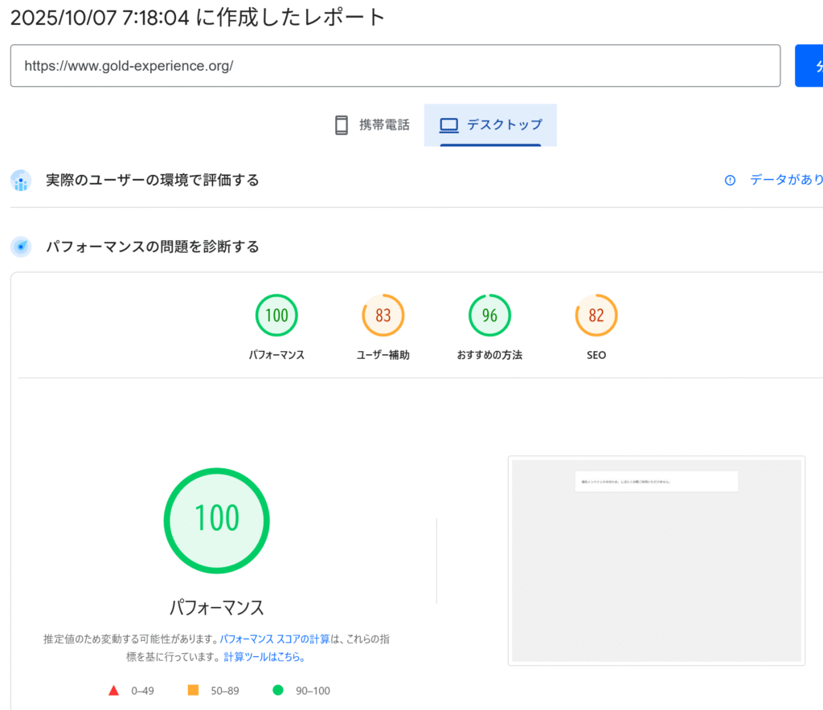
Task: Select the デスクトップ tab
Action: click(x=490, y=124)
